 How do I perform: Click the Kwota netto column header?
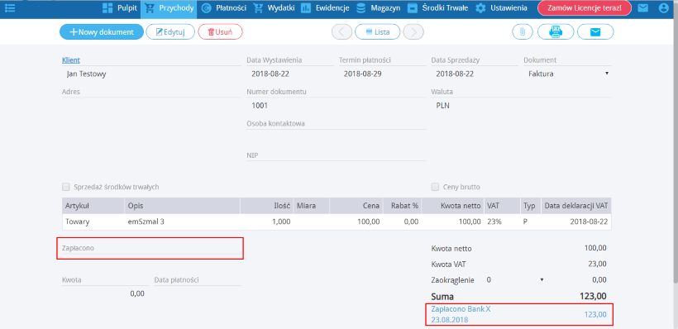[452, 206]
